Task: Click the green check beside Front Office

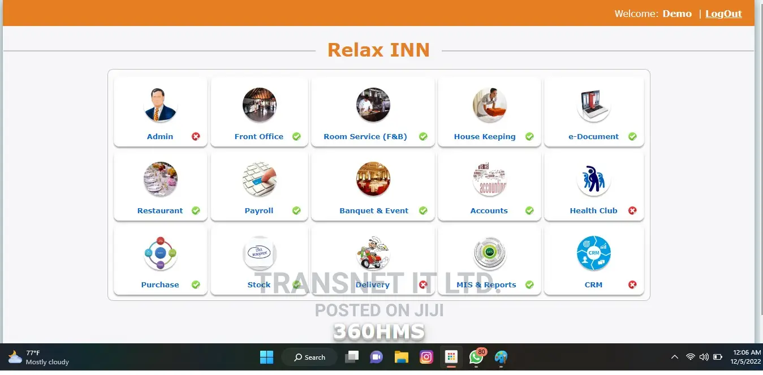Action: tap(296, 136)
